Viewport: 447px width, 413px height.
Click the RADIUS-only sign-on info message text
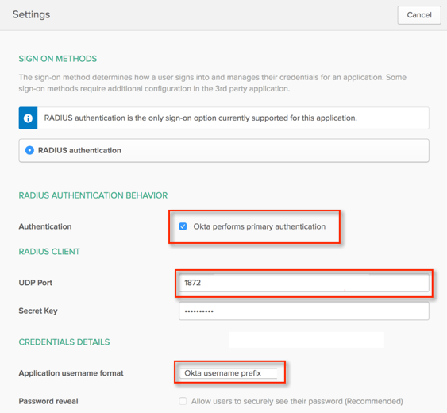[200, 118]
